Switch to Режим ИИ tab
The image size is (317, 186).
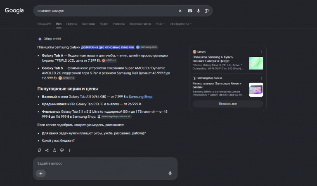(x=44, y=24)
